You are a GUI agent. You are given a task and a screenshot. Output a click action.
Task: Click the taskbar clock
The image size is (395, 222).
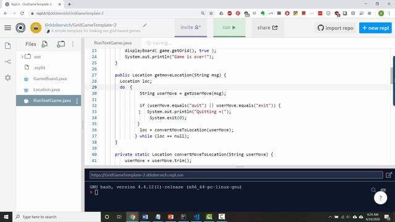point(373,216)
